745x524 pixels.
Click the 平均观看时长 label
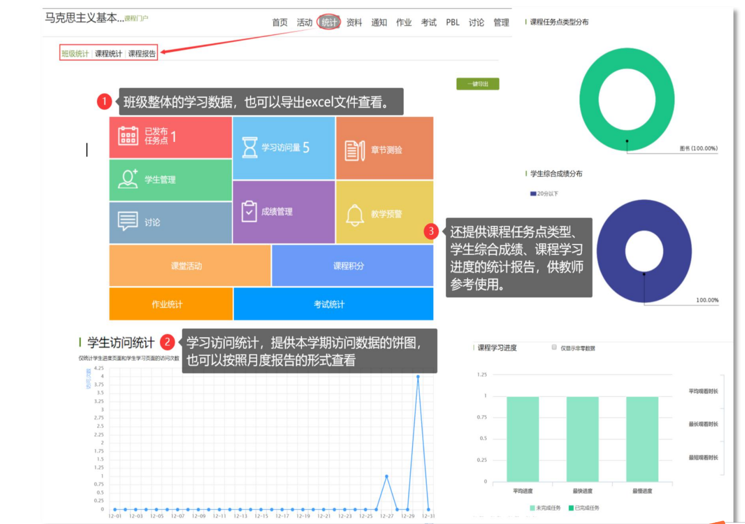pyautogui.click(x=703, y=391)
